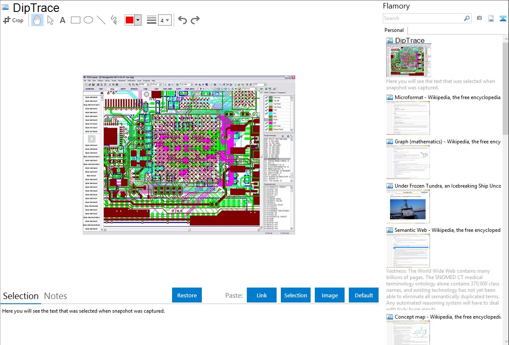
Task: Click the 'Concept map - Wikipedia' title
Action: tap(448, 316)
